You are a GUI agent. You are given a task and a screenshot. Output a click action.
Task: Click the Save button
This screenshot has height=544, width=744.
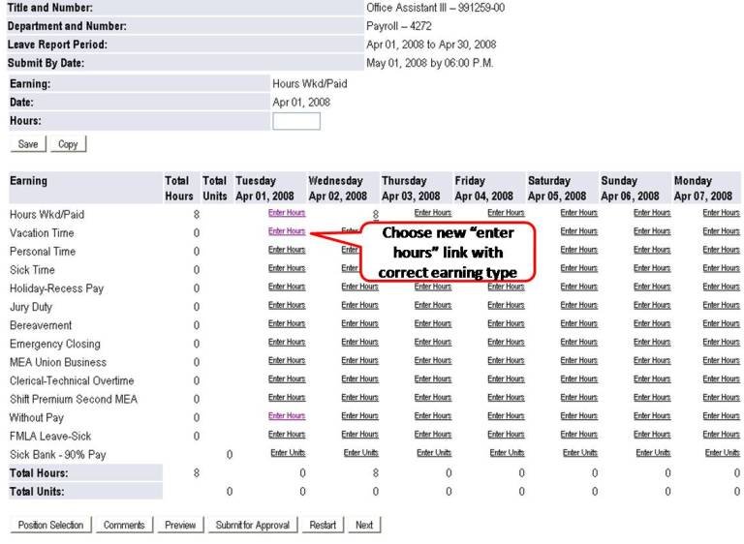(x=28, y=143)
